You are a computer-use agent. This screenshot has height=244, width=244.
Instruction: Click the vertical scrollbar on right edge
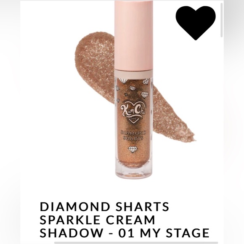(x=222, y=20)
